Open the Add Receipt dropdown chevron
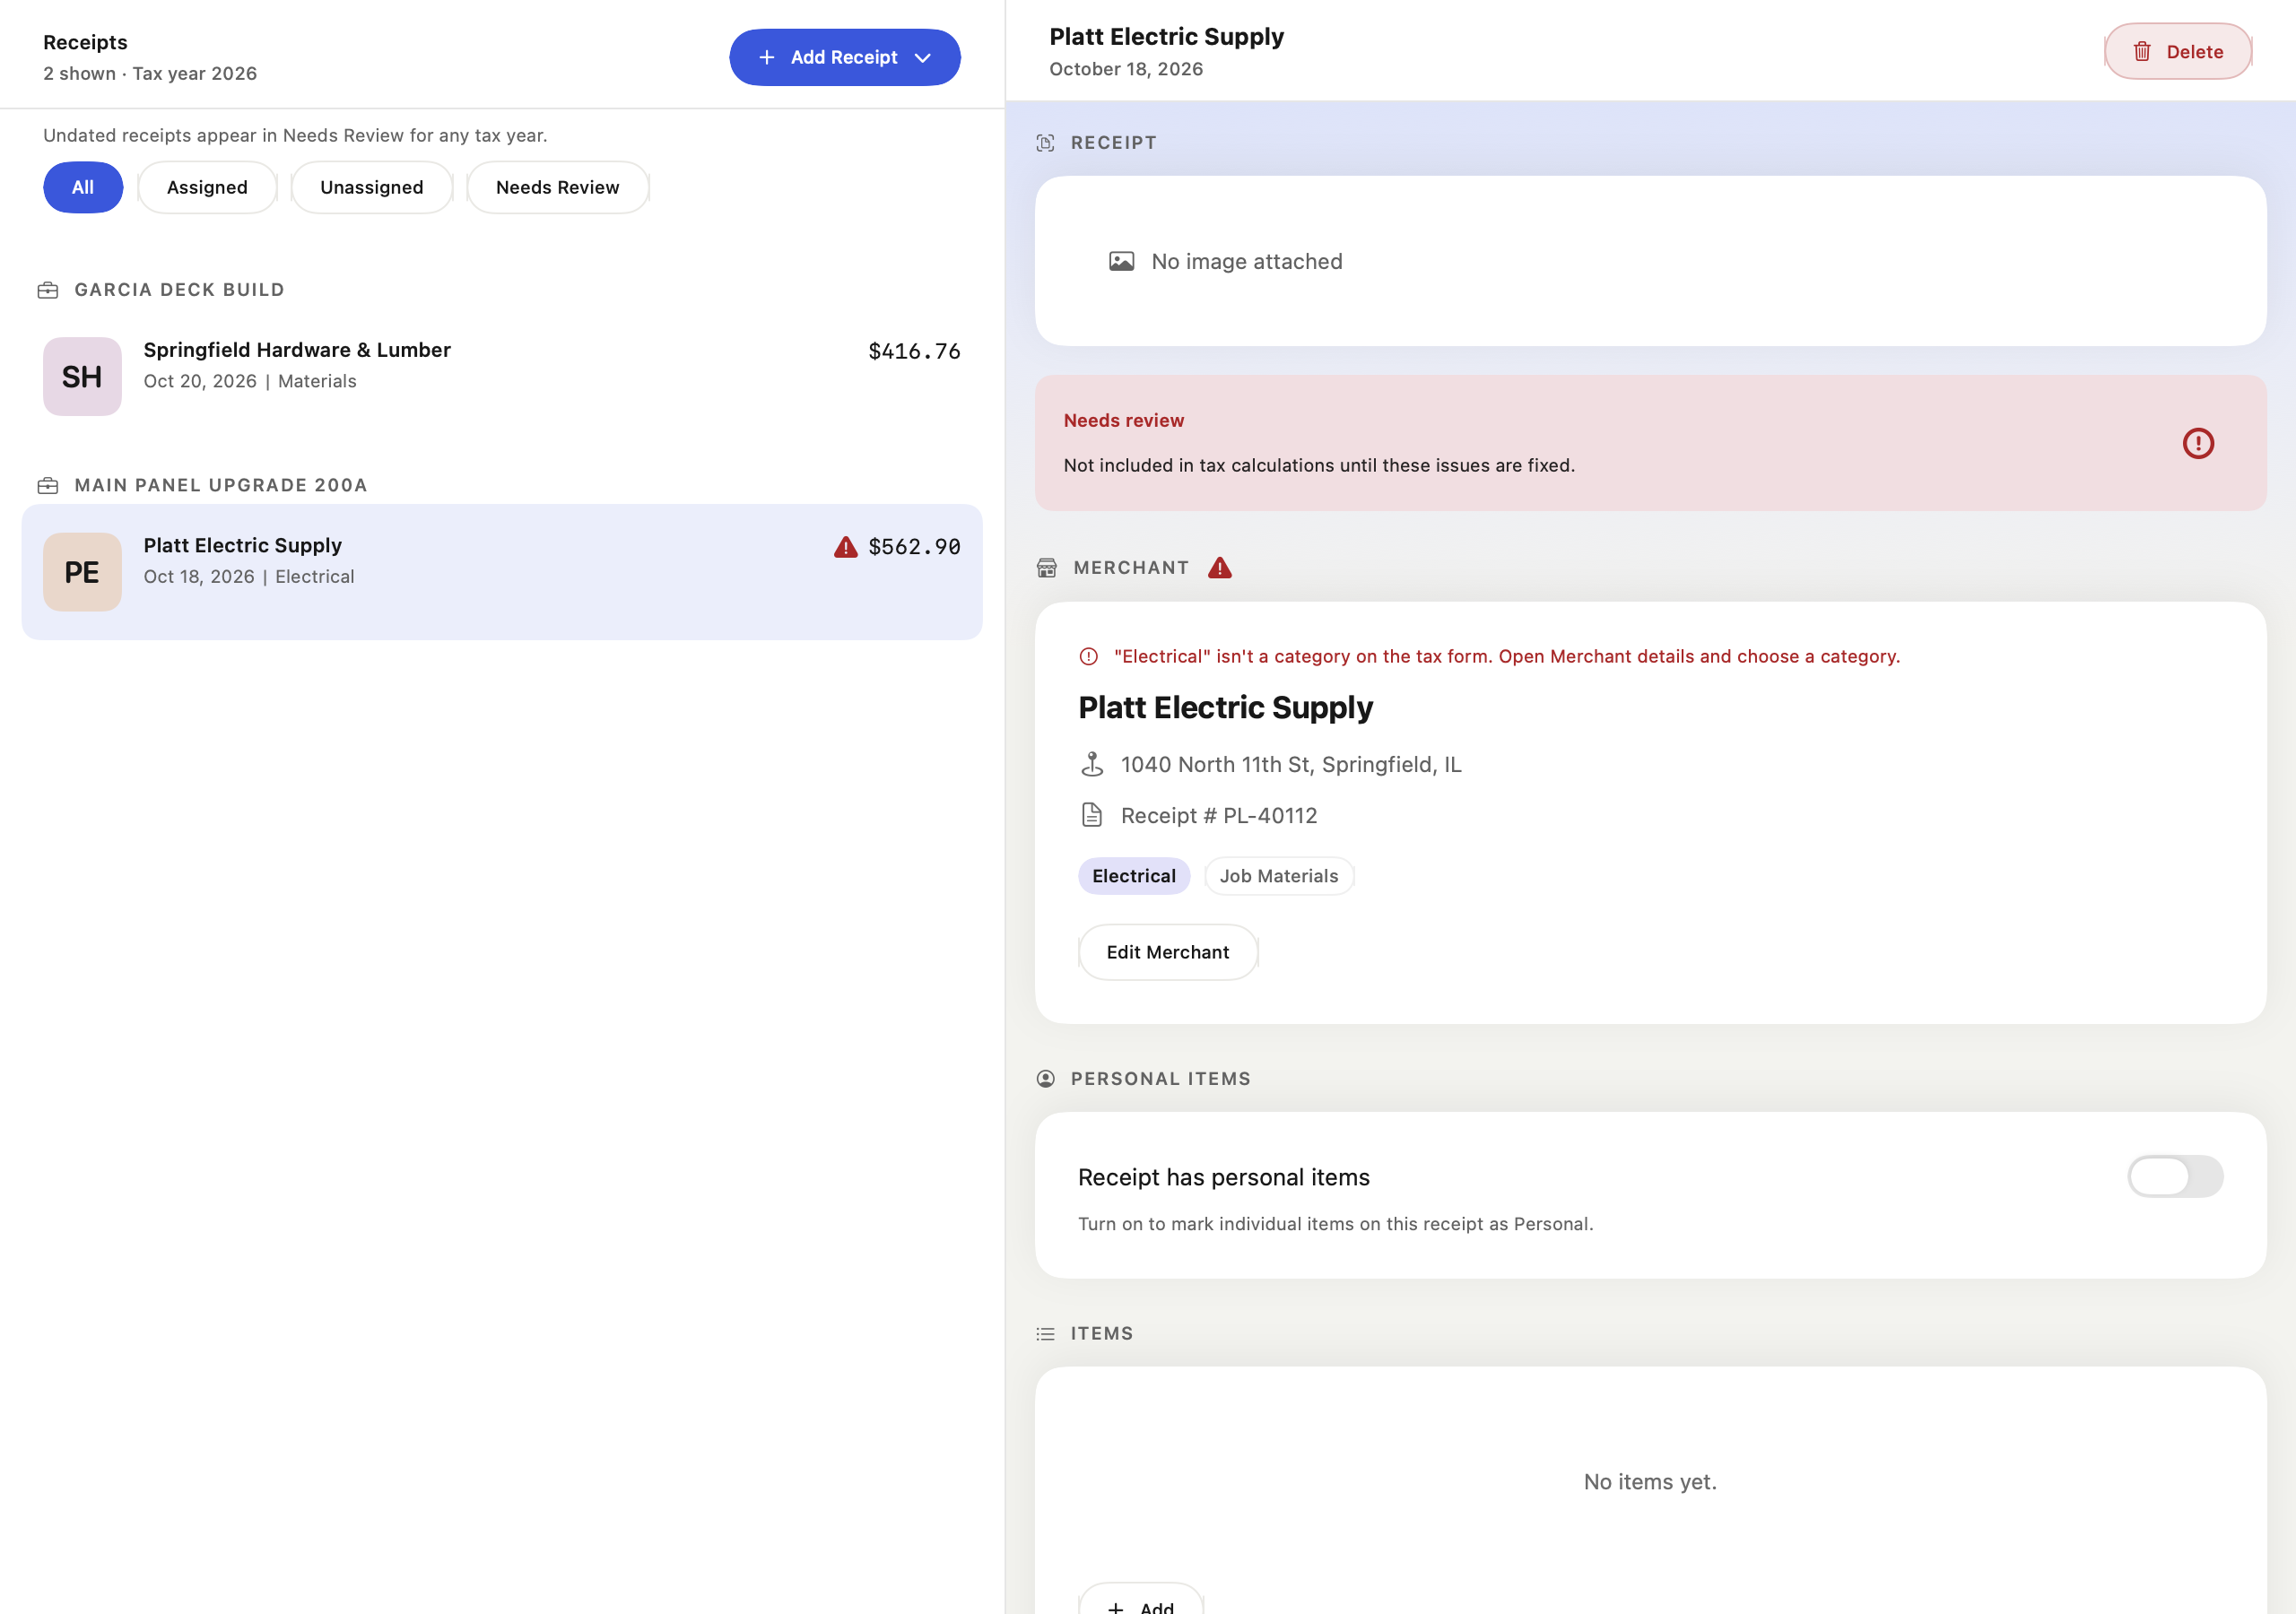Viewport: 2296px width, 1614px height. [923, 58]
